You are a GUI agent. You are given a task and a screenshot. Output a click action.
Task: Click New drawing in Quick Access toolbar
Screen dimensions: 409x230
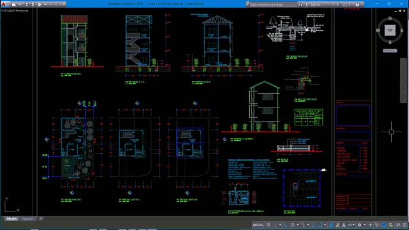(13, 4)
